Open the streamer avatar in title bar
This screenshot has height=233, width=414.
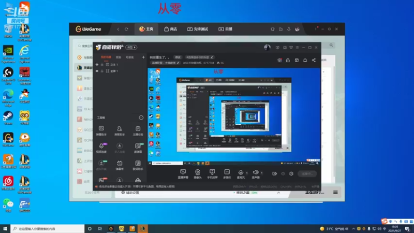(267, 47)
